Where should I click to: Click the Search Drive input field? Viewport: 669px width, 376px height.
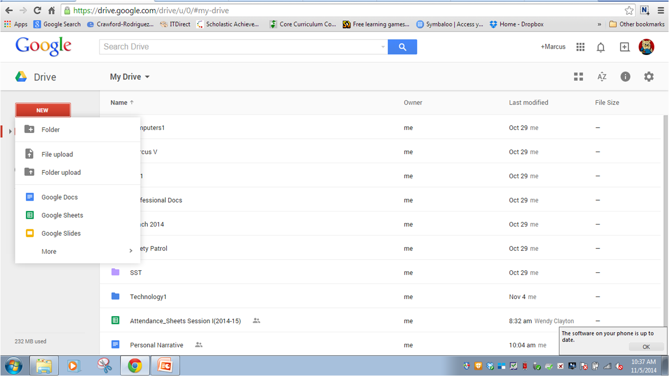click(239, 47)
